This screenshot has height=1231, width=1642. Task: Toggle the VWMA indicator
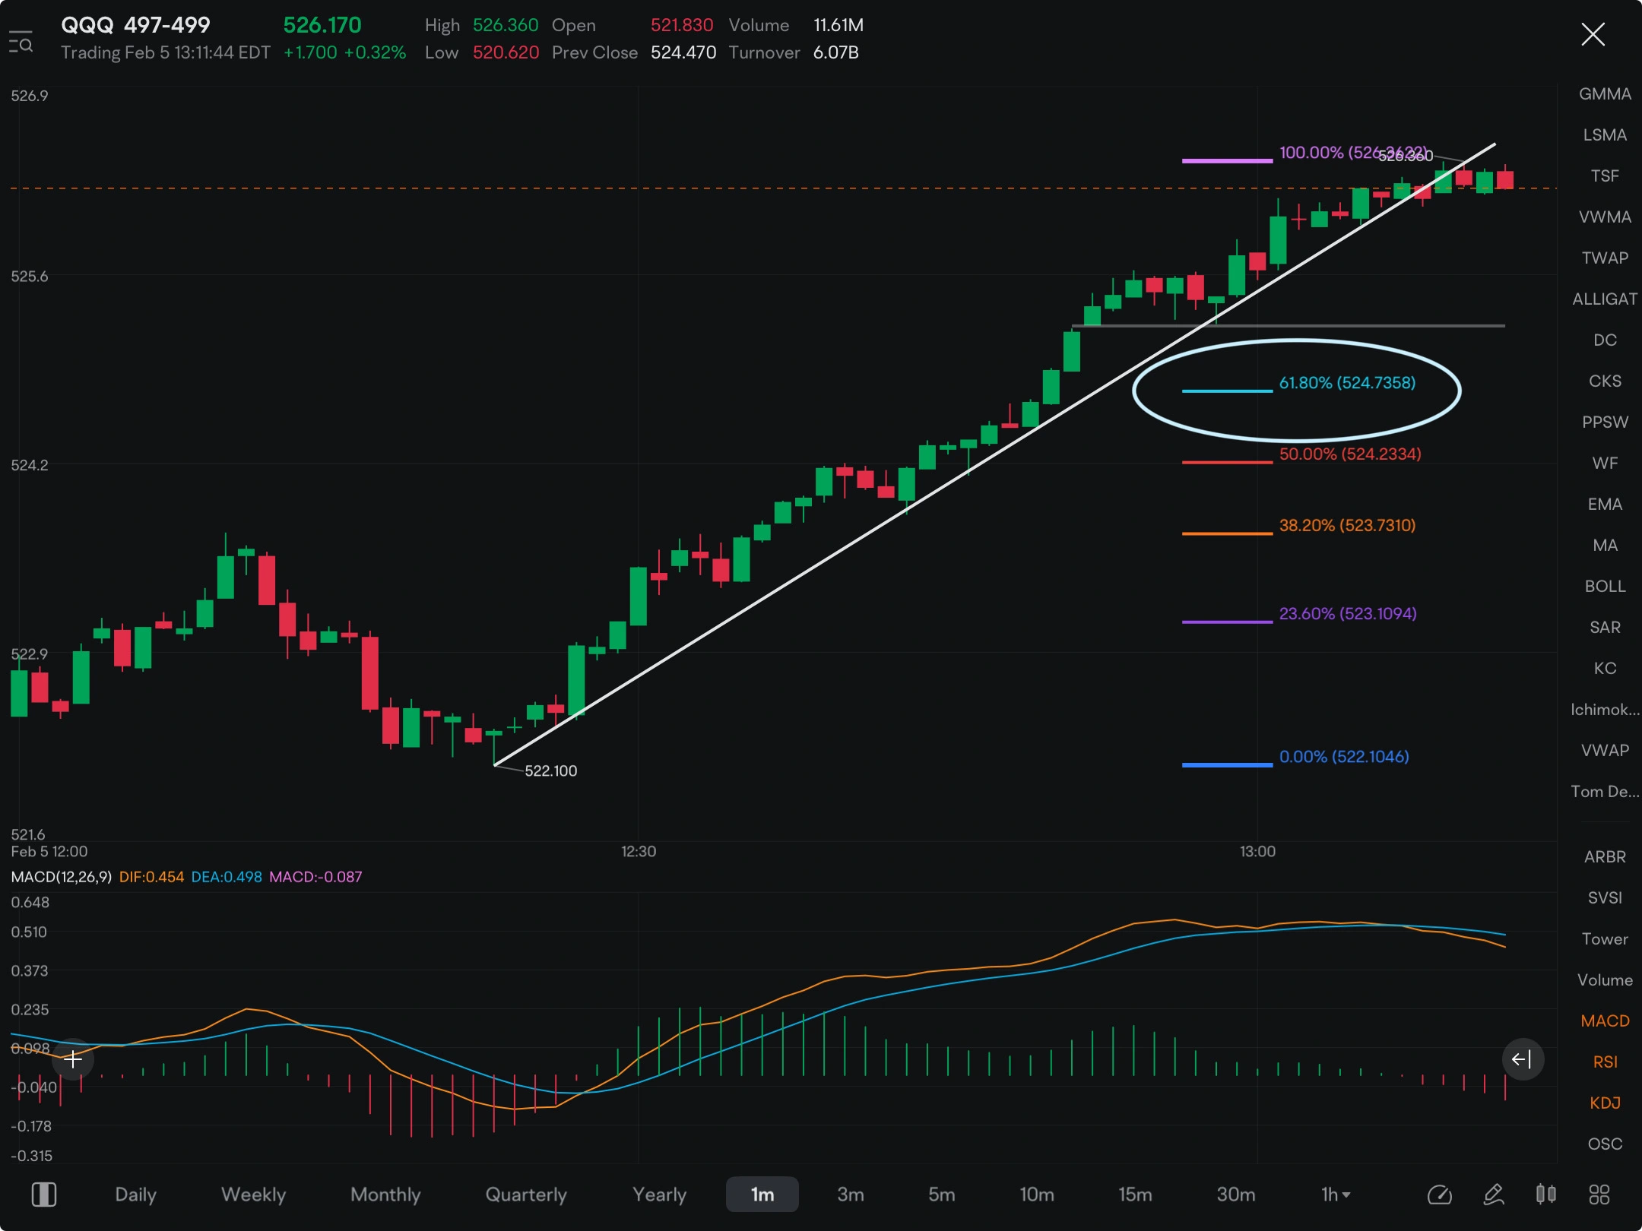[x=1605, y=217]
